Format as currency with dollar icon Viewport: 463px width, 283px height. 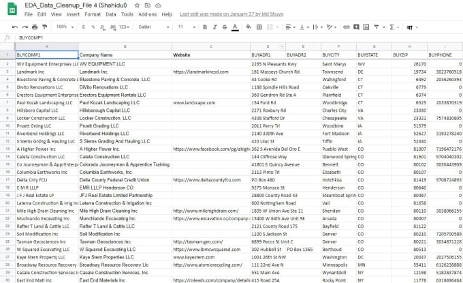[84, 27]
